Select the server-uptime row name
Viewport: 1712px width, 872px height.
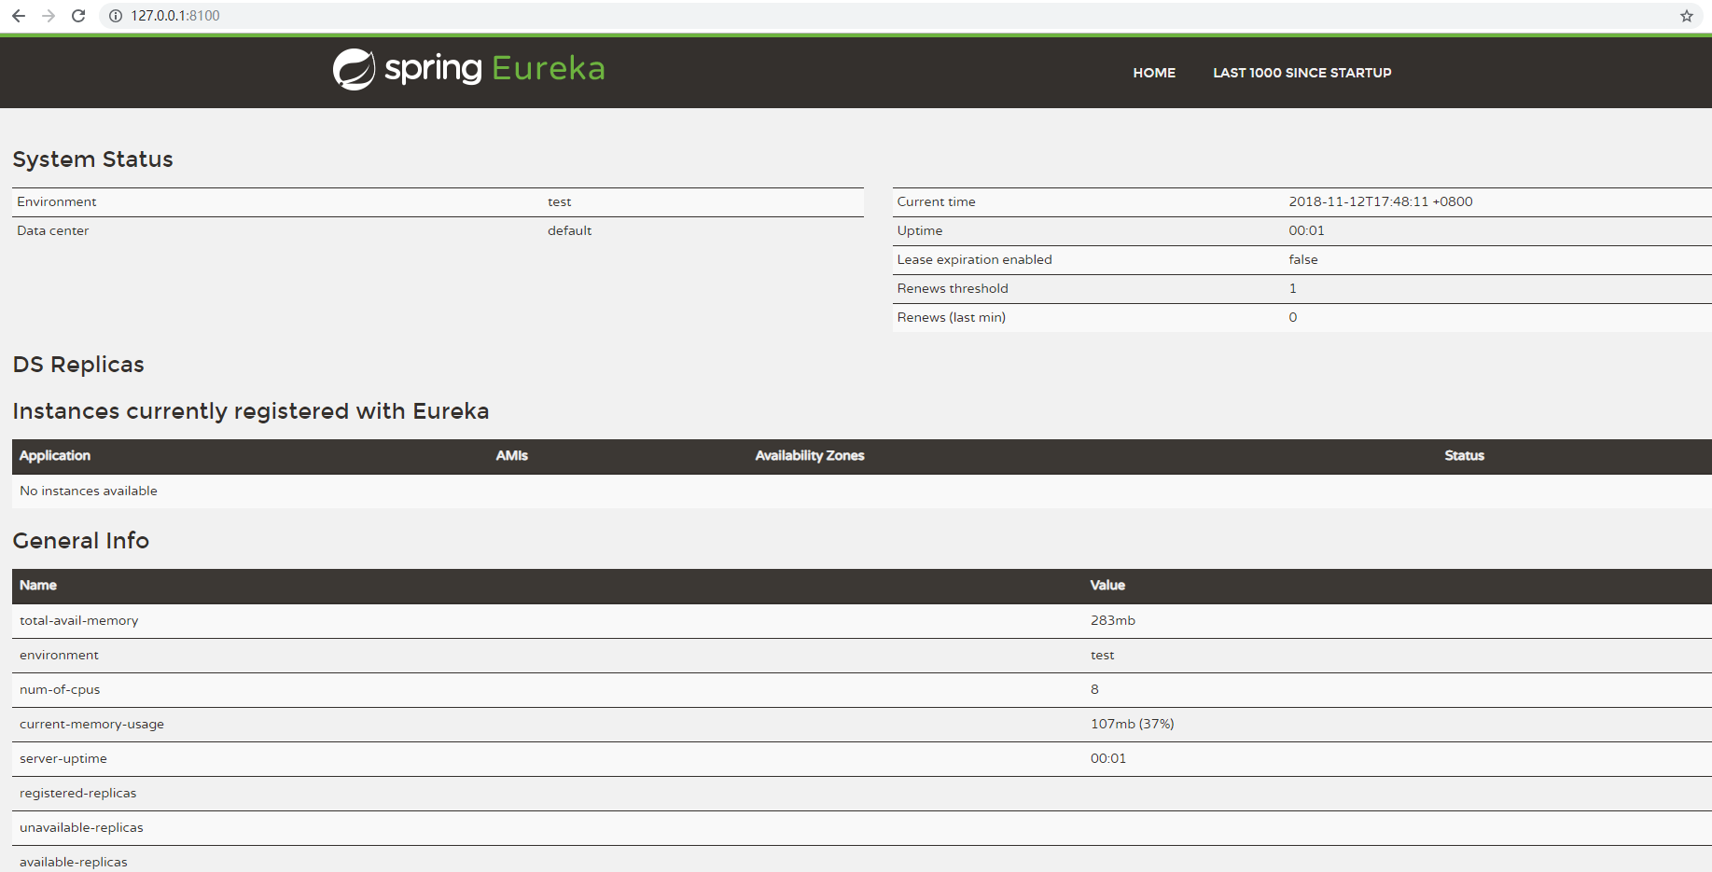click(x=63, y=758)
